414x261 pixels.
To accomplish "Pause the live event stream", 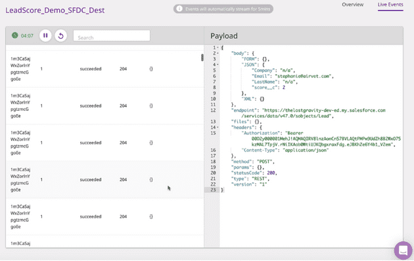I will pyautogui.click(x=45, y=35).
